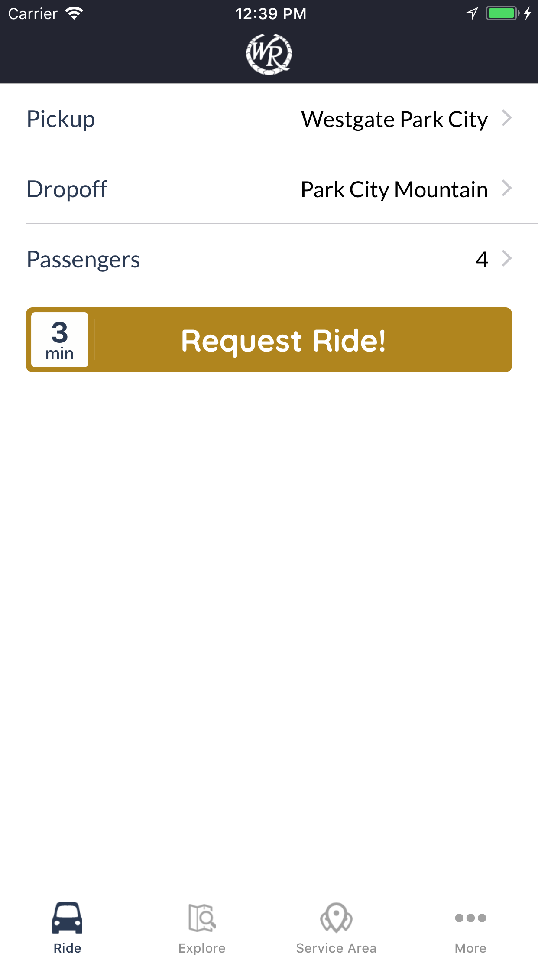
Task: Open the Ride tab car icon
Action: (67, 918)
